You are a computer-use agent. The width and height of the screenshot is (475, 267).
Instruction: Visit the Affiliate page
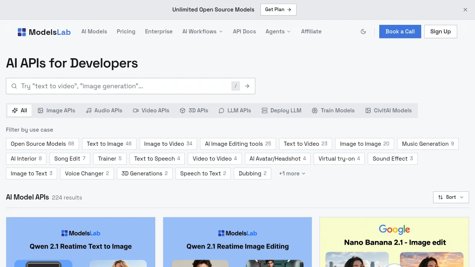pos(311,32)
